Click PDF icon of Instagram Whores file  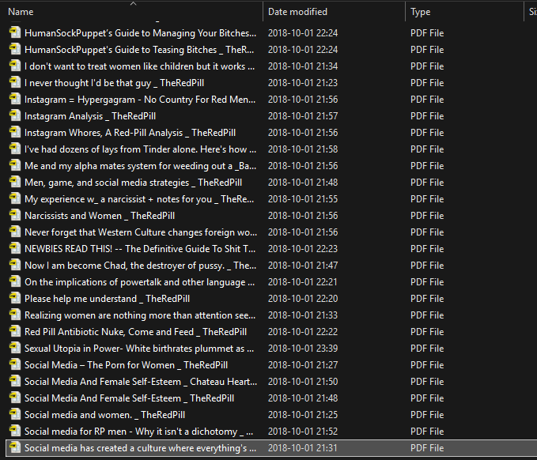pyautogui.click(x=15, y=132)
